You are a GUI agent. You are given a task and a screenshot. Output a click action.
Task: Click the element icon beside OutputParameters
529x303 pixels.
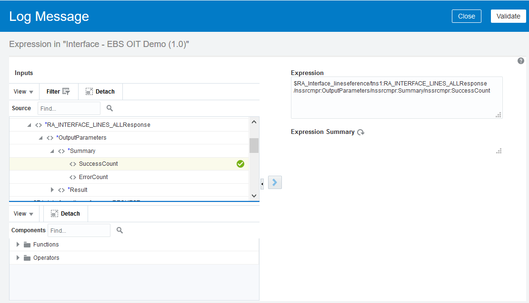point(50,138)
